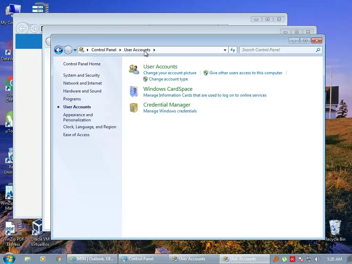Select User Accounts in sidebar
The image size is (352, 264).
coord(77,107)
